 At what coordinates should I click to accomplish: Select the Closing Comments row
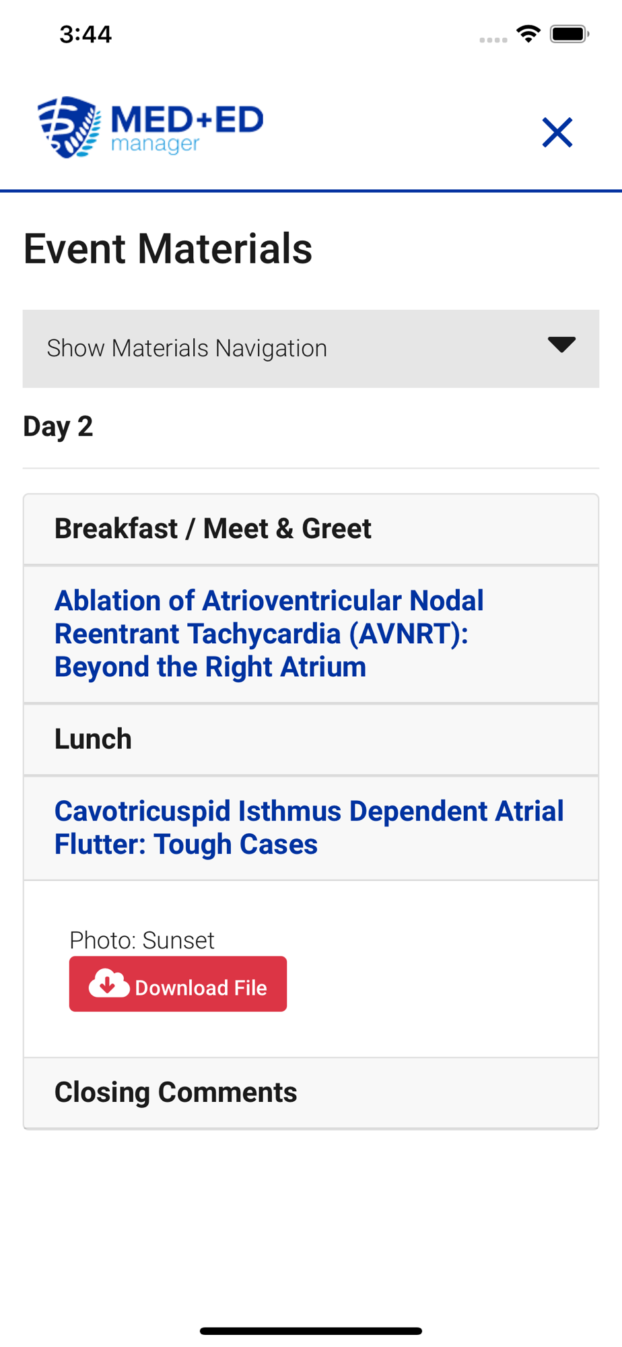click(x=311, y=1092)
